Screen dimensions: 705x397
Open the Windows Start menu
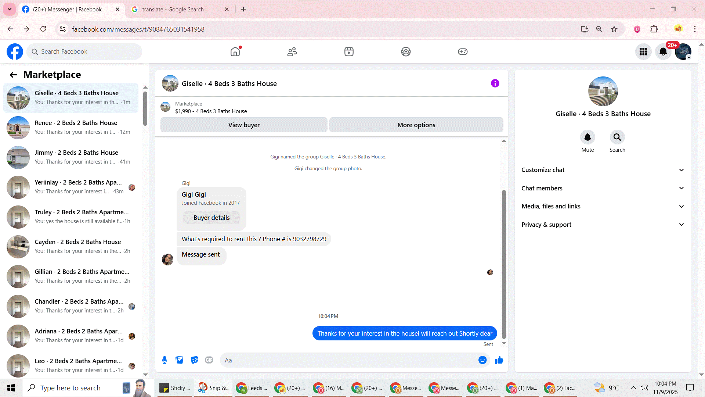(x=11, y=388)
